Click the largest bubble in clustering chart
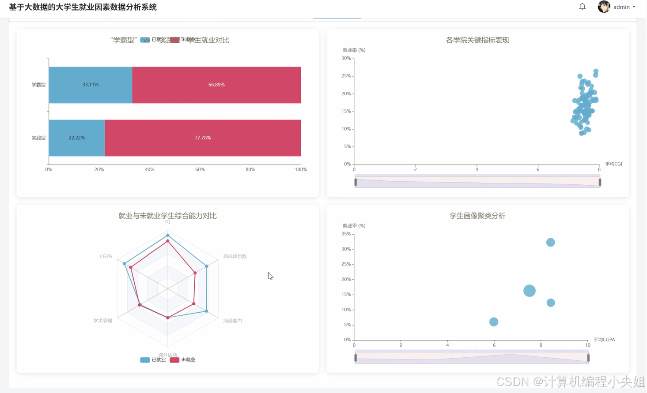The height and width of the screenshot is (393, 647). coord(530,291)
